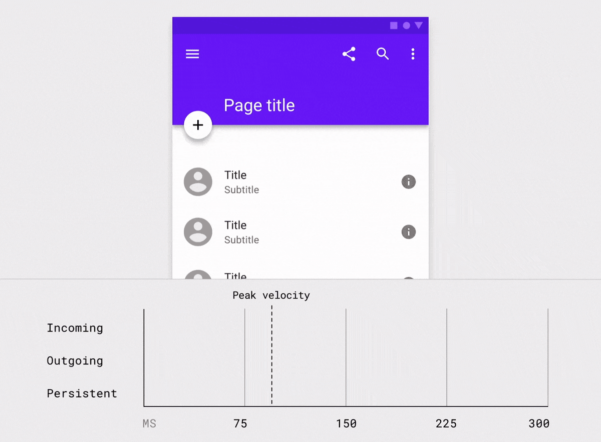Click the triangle icon in status bar
The image size is (601, 442).
(x=419, y=25)
